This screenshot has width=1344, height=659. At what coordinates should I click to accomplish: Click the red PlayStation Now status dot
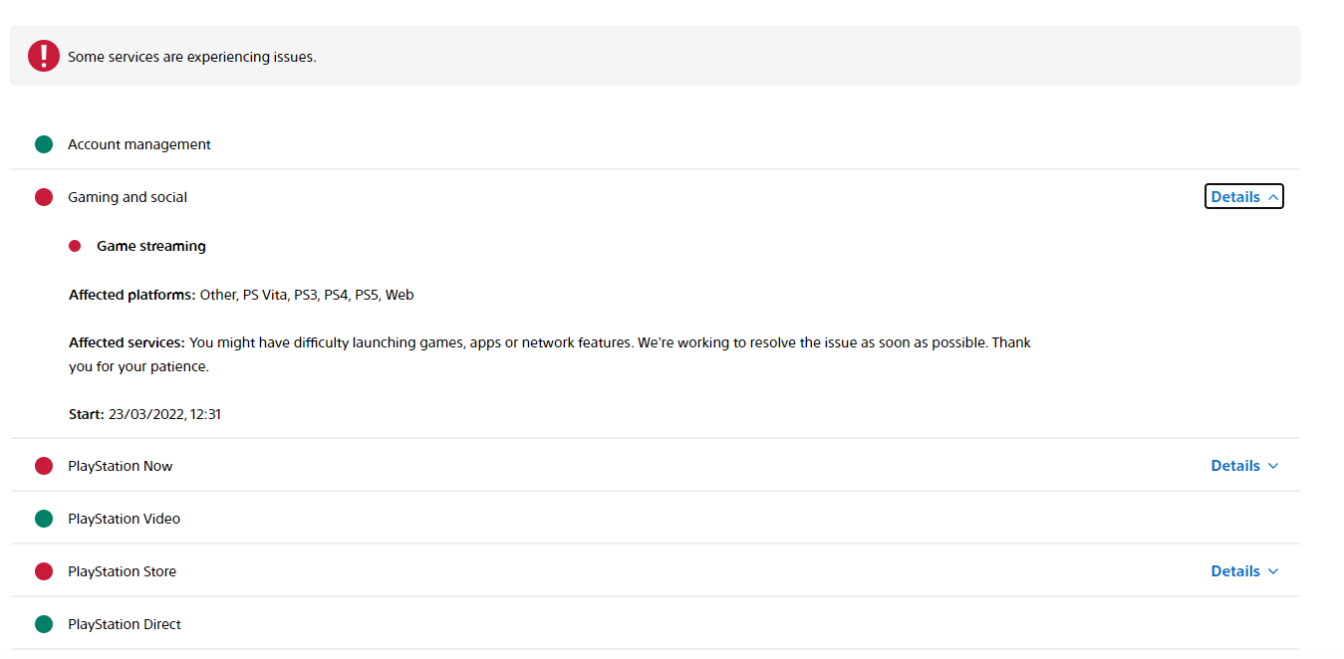[44, 466]
